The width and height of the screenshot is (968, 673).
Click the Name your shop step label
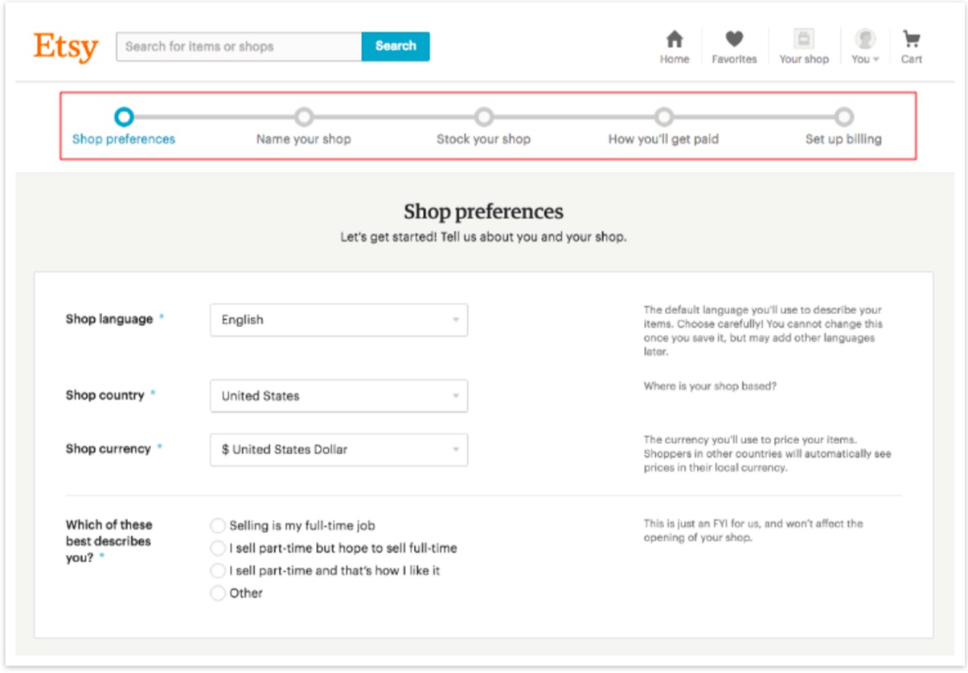click(303, 139)
